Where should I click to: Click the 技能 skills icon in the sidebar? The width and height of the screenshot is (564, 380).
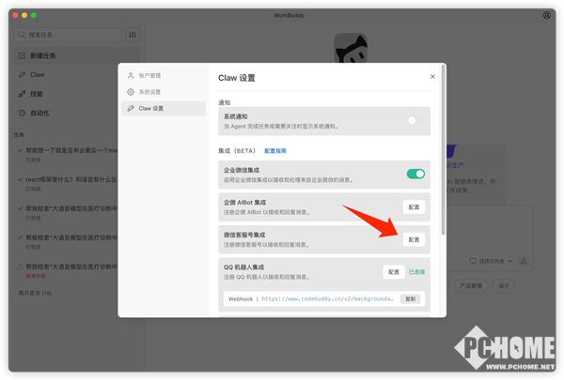click(22, 94)
